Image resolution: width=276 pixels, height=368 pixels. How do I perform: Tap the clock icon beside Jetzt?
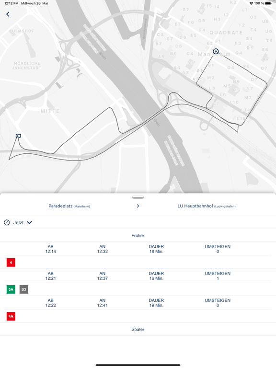click(x=7, y=222)
